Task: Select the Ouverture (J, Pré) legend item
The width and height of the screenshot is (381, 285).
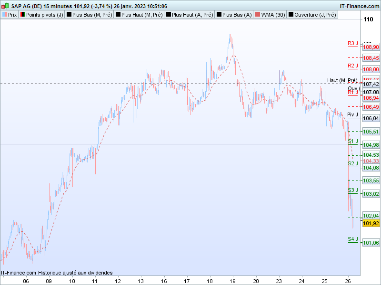Action: point(312,15)
